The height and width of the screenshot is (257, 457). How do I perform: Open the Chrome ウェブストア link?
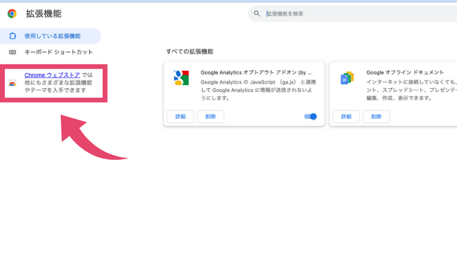52,75
